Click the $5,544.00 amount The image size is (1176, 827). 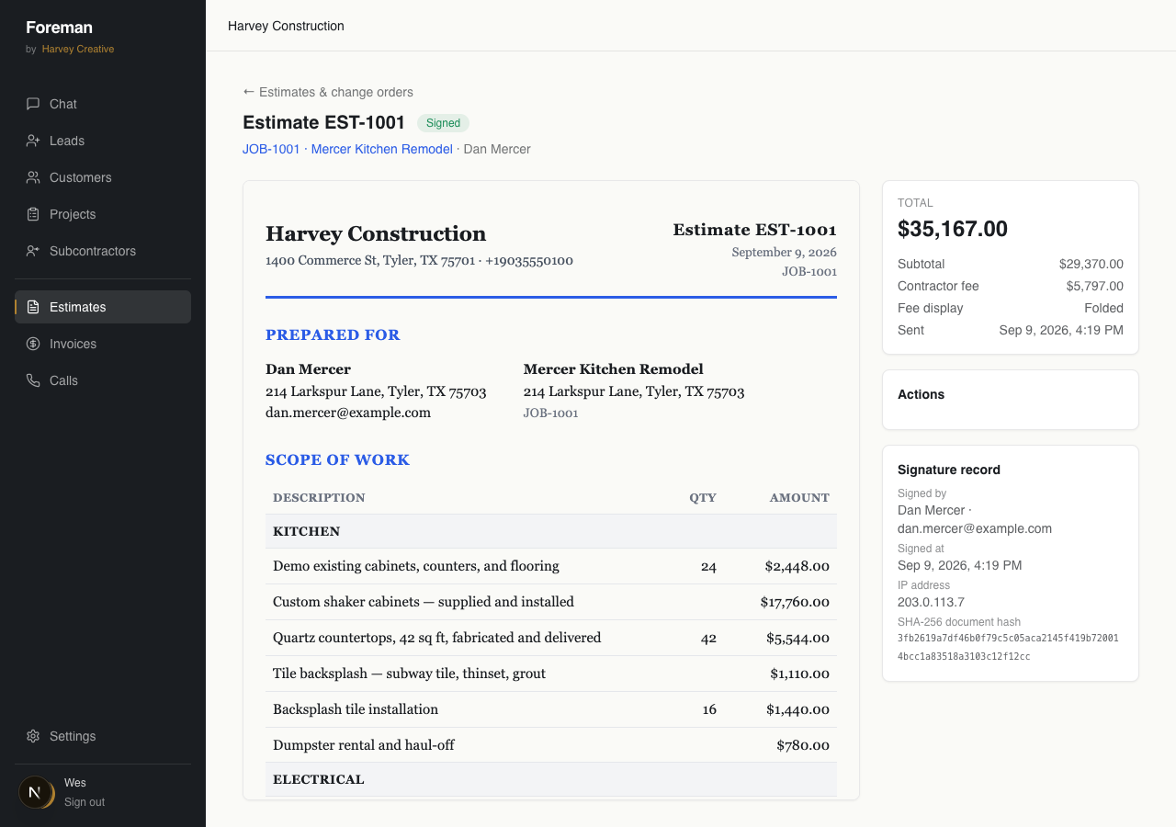coord(797,638)
